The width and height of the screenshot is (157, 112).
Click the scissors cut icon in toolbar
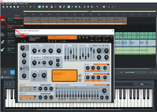[31, 7]
